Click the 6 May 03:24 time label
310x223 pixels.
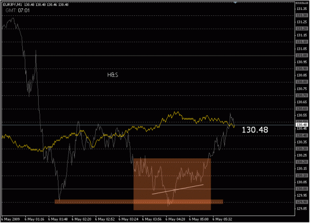128,219
